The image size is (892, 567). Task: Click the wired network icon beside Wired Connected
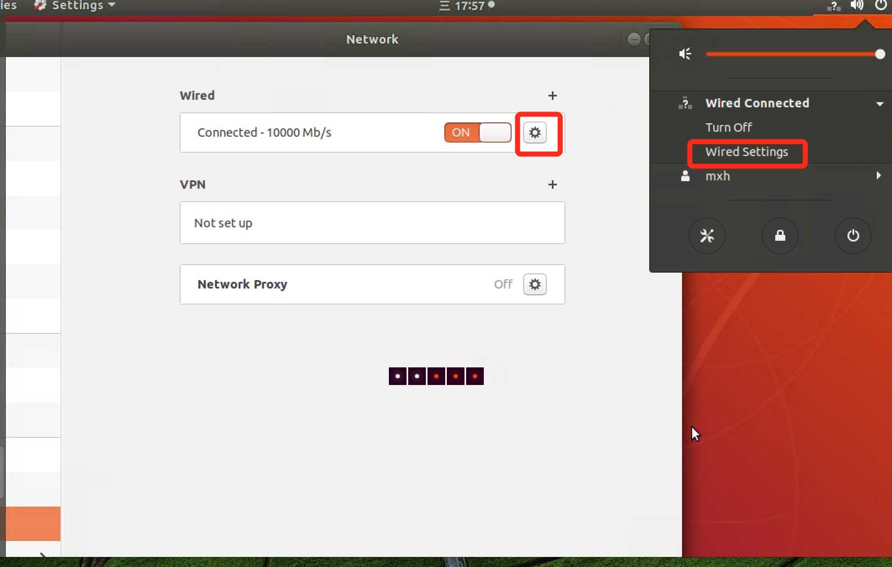[685, 103]
